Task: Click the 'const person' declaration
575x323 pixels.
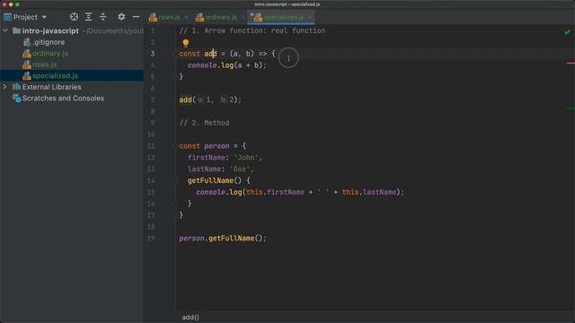Action: [204, 145]
